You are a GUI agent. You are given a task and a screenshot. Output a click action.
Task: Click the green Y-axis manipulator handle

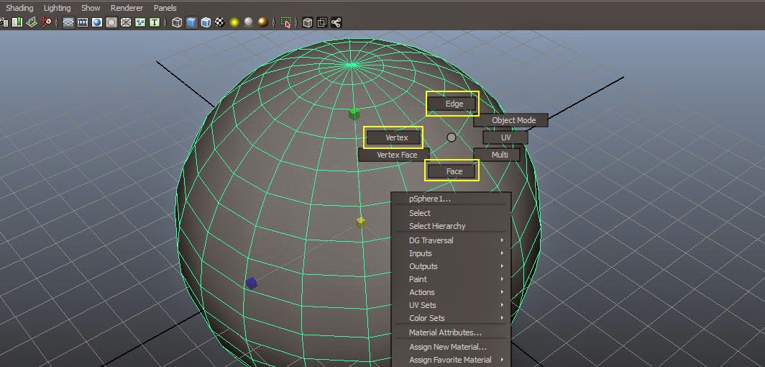tap(353, 114)
